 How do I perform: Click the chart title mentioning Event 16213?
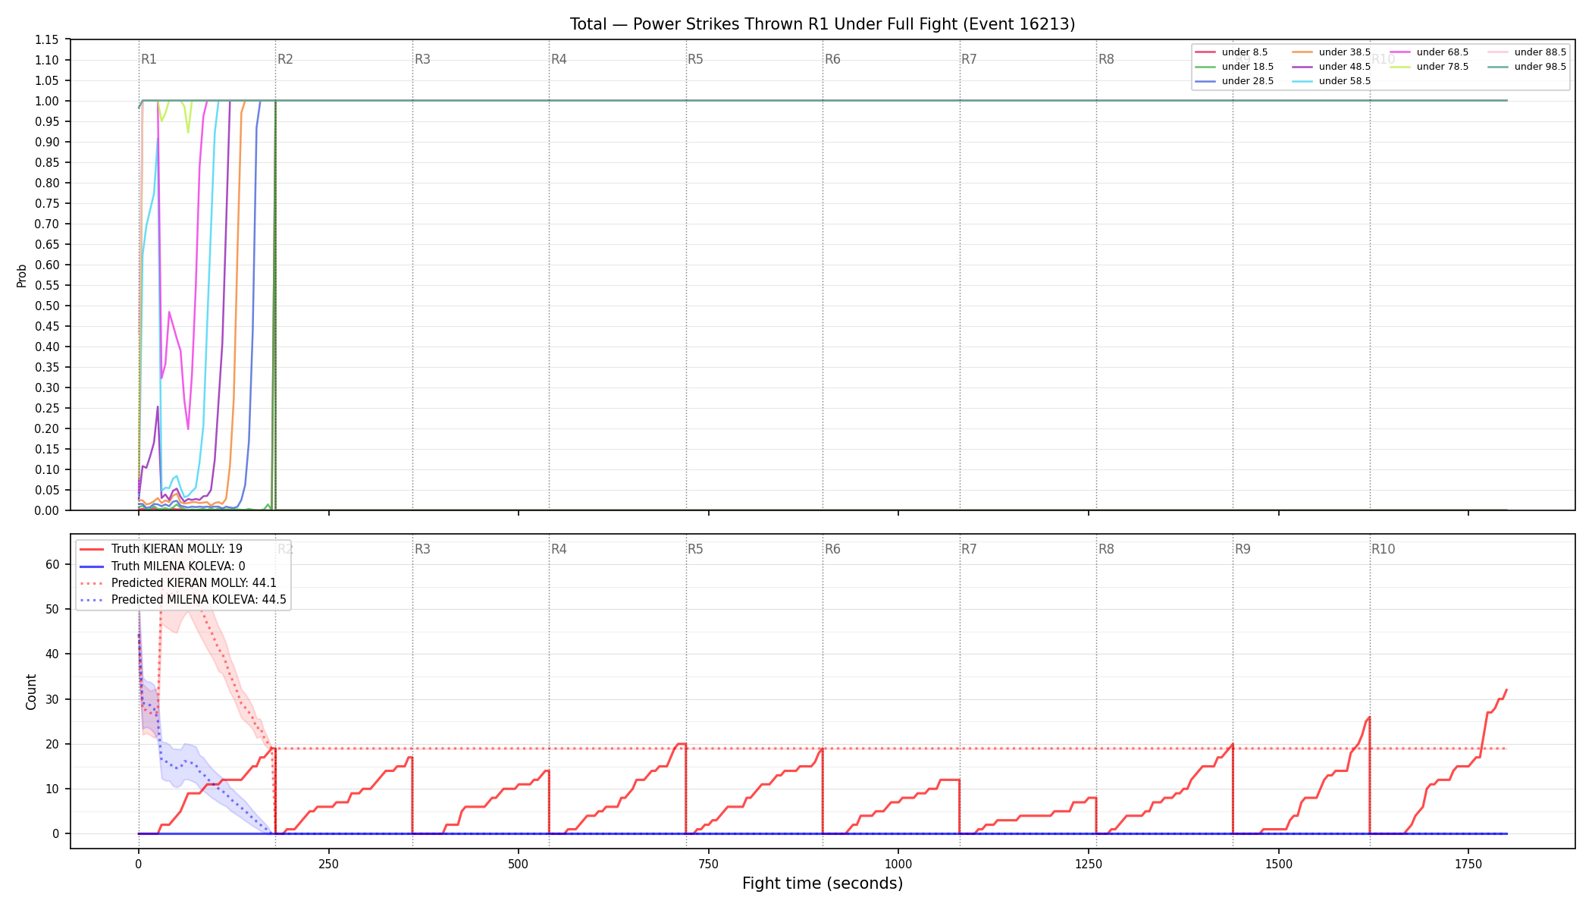[823, 24]
